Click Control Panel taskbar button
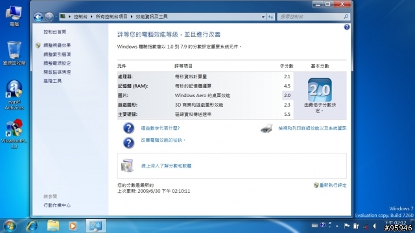 [x=95, y=226]
